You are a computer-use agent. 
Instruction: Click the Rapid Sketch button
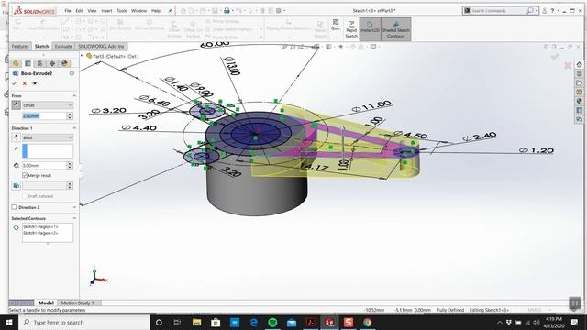pos(351,29)
